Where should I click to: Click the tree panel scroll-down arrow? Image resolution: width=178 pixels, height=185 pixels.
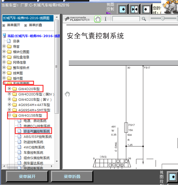click(x=57, y=161)
